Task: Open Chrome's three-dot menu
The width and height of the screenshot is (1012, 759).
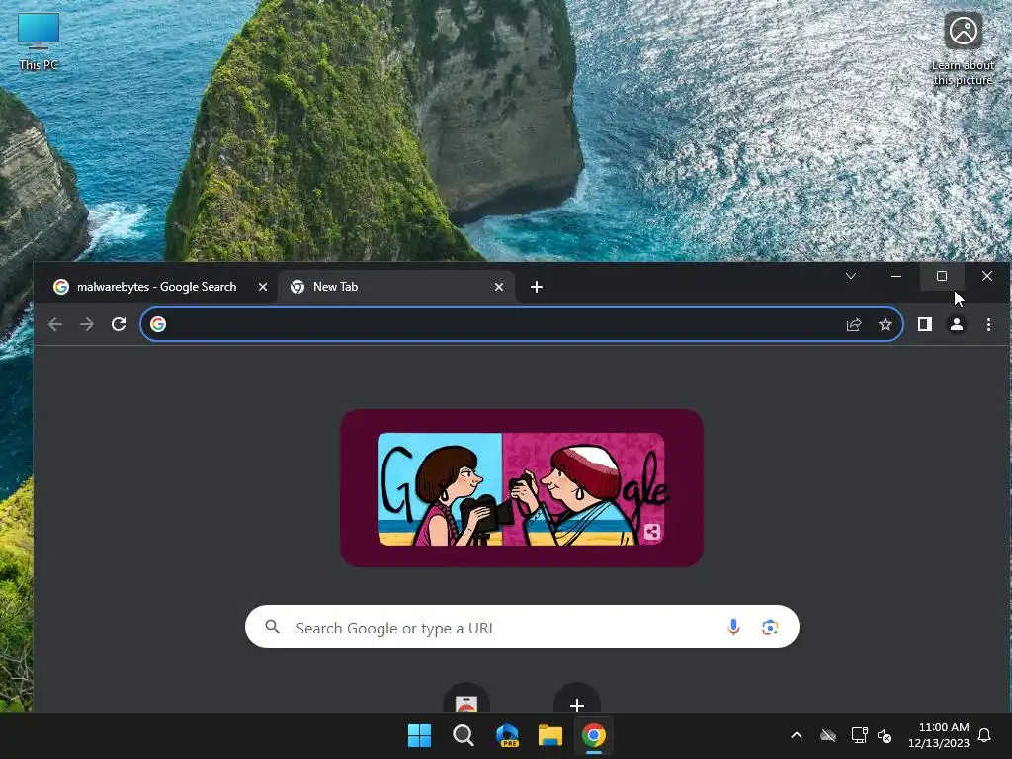Action: (988, 324)
